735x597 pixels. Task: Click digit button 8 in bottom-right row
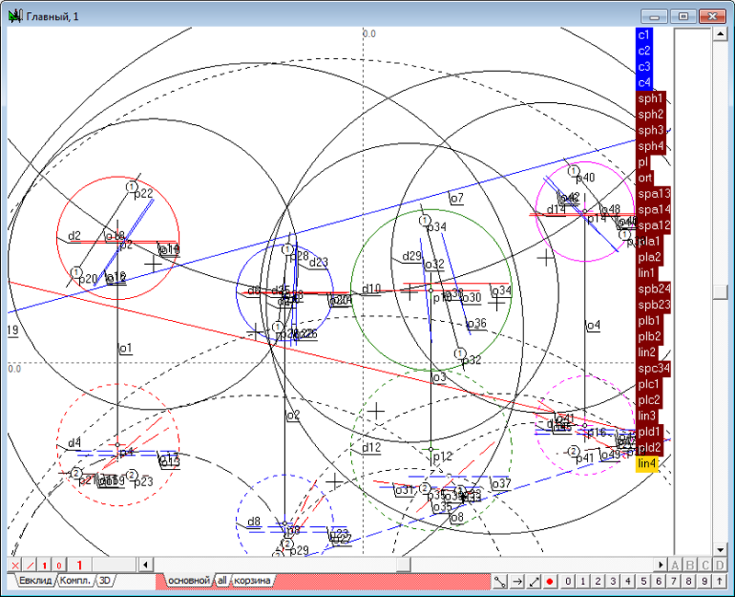click(x=688, y=581)
